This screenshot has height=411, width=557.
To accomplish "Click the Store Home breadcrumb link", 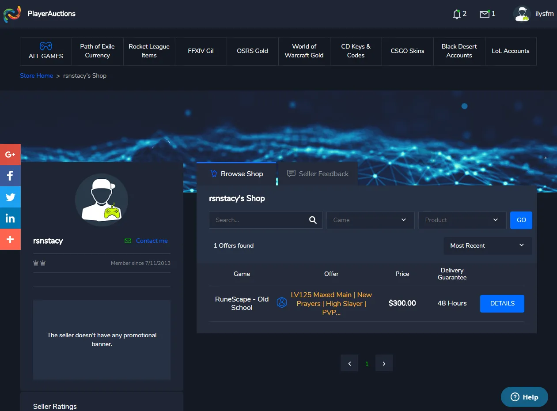I will pos(36,75).
